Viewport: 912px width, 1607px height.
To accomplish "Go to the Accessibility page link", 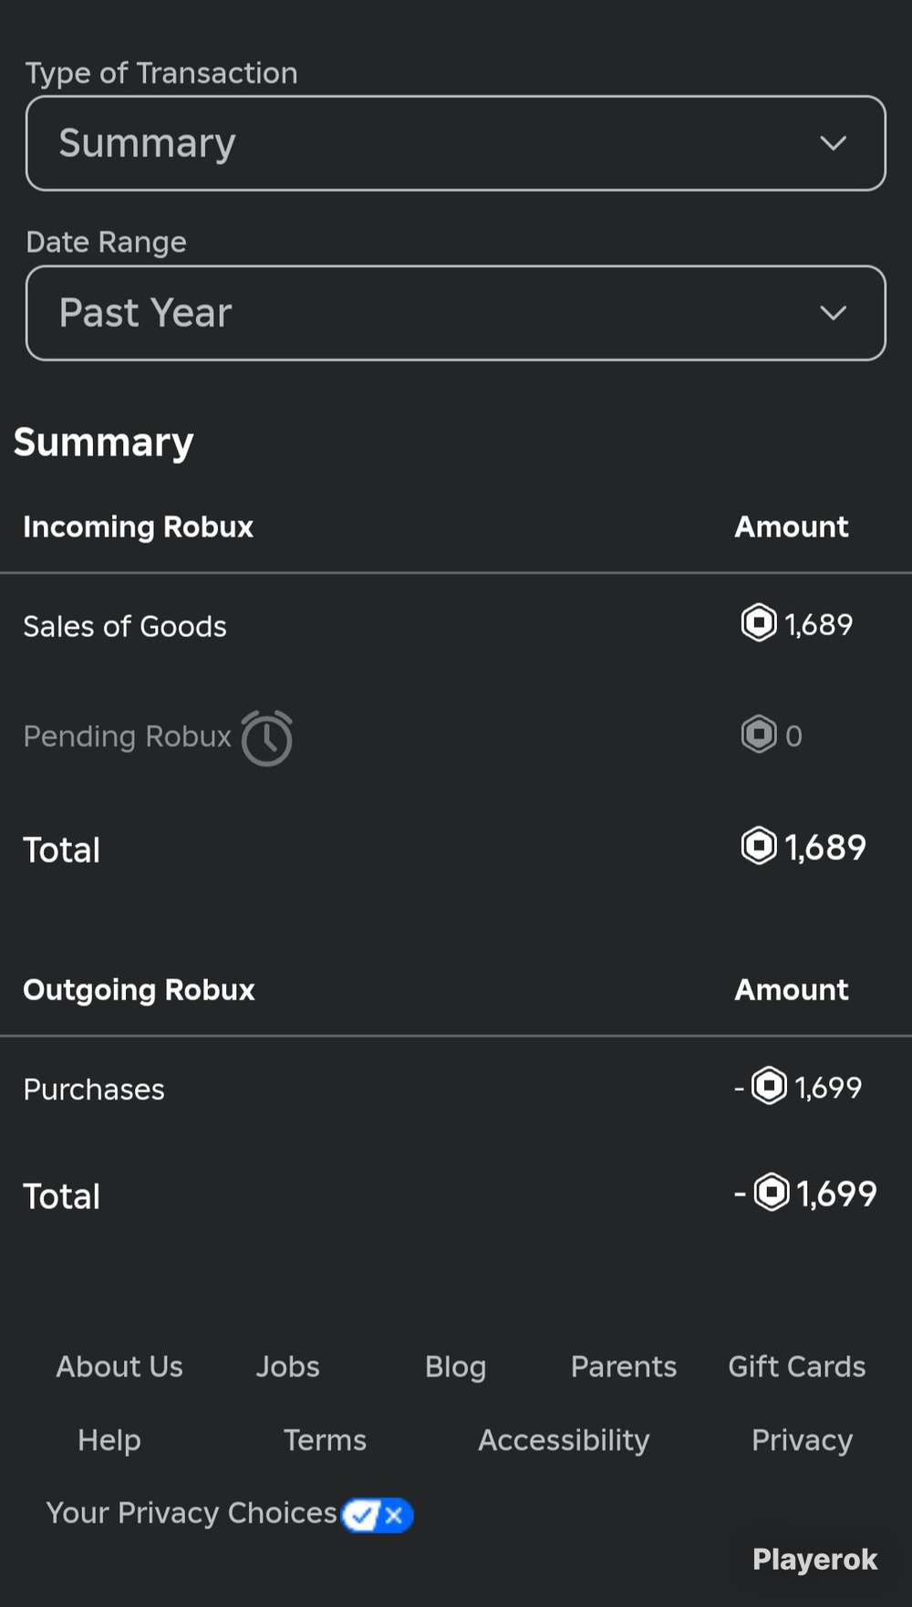I will pos(564,1440).
